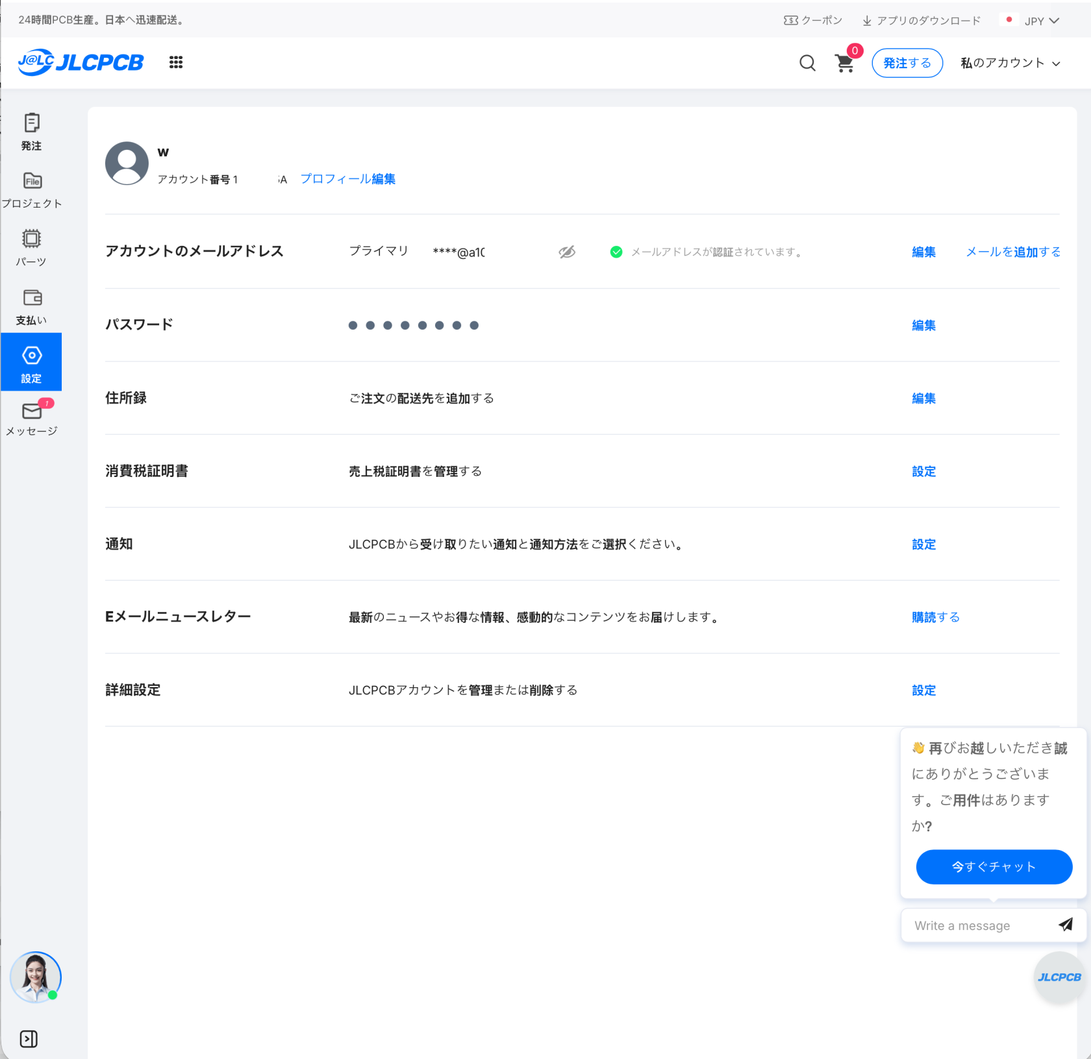Open the search magnifier icon
The height and width of the screenshot is (1059, 1091).
(807, 63)
